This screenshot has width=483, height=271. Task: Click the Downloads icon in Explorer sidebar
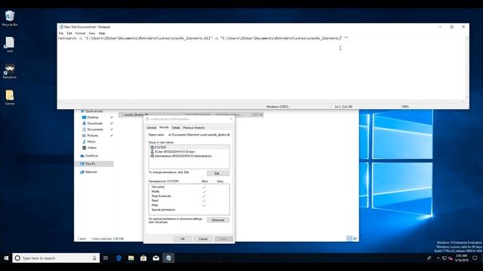tap(84, 123)
